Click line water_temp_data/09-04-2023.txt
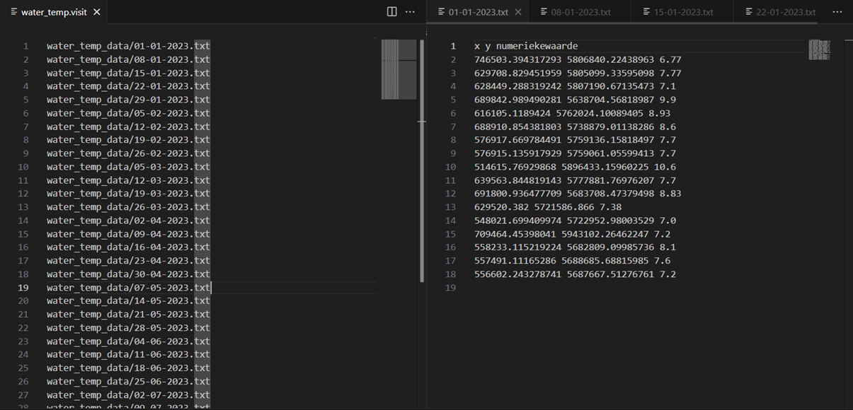Image resolution: width=853 pixels, height=410 pixels. pos(128,234)
